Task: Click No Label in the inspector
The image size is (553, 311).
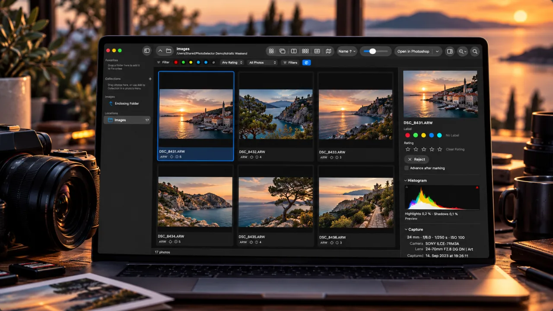Action: (452, 135)
